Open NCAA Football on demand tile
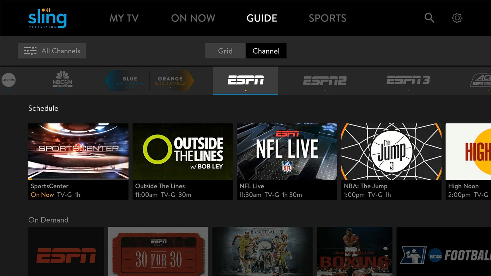The image size is (491, 276). (x=444, y=251)
